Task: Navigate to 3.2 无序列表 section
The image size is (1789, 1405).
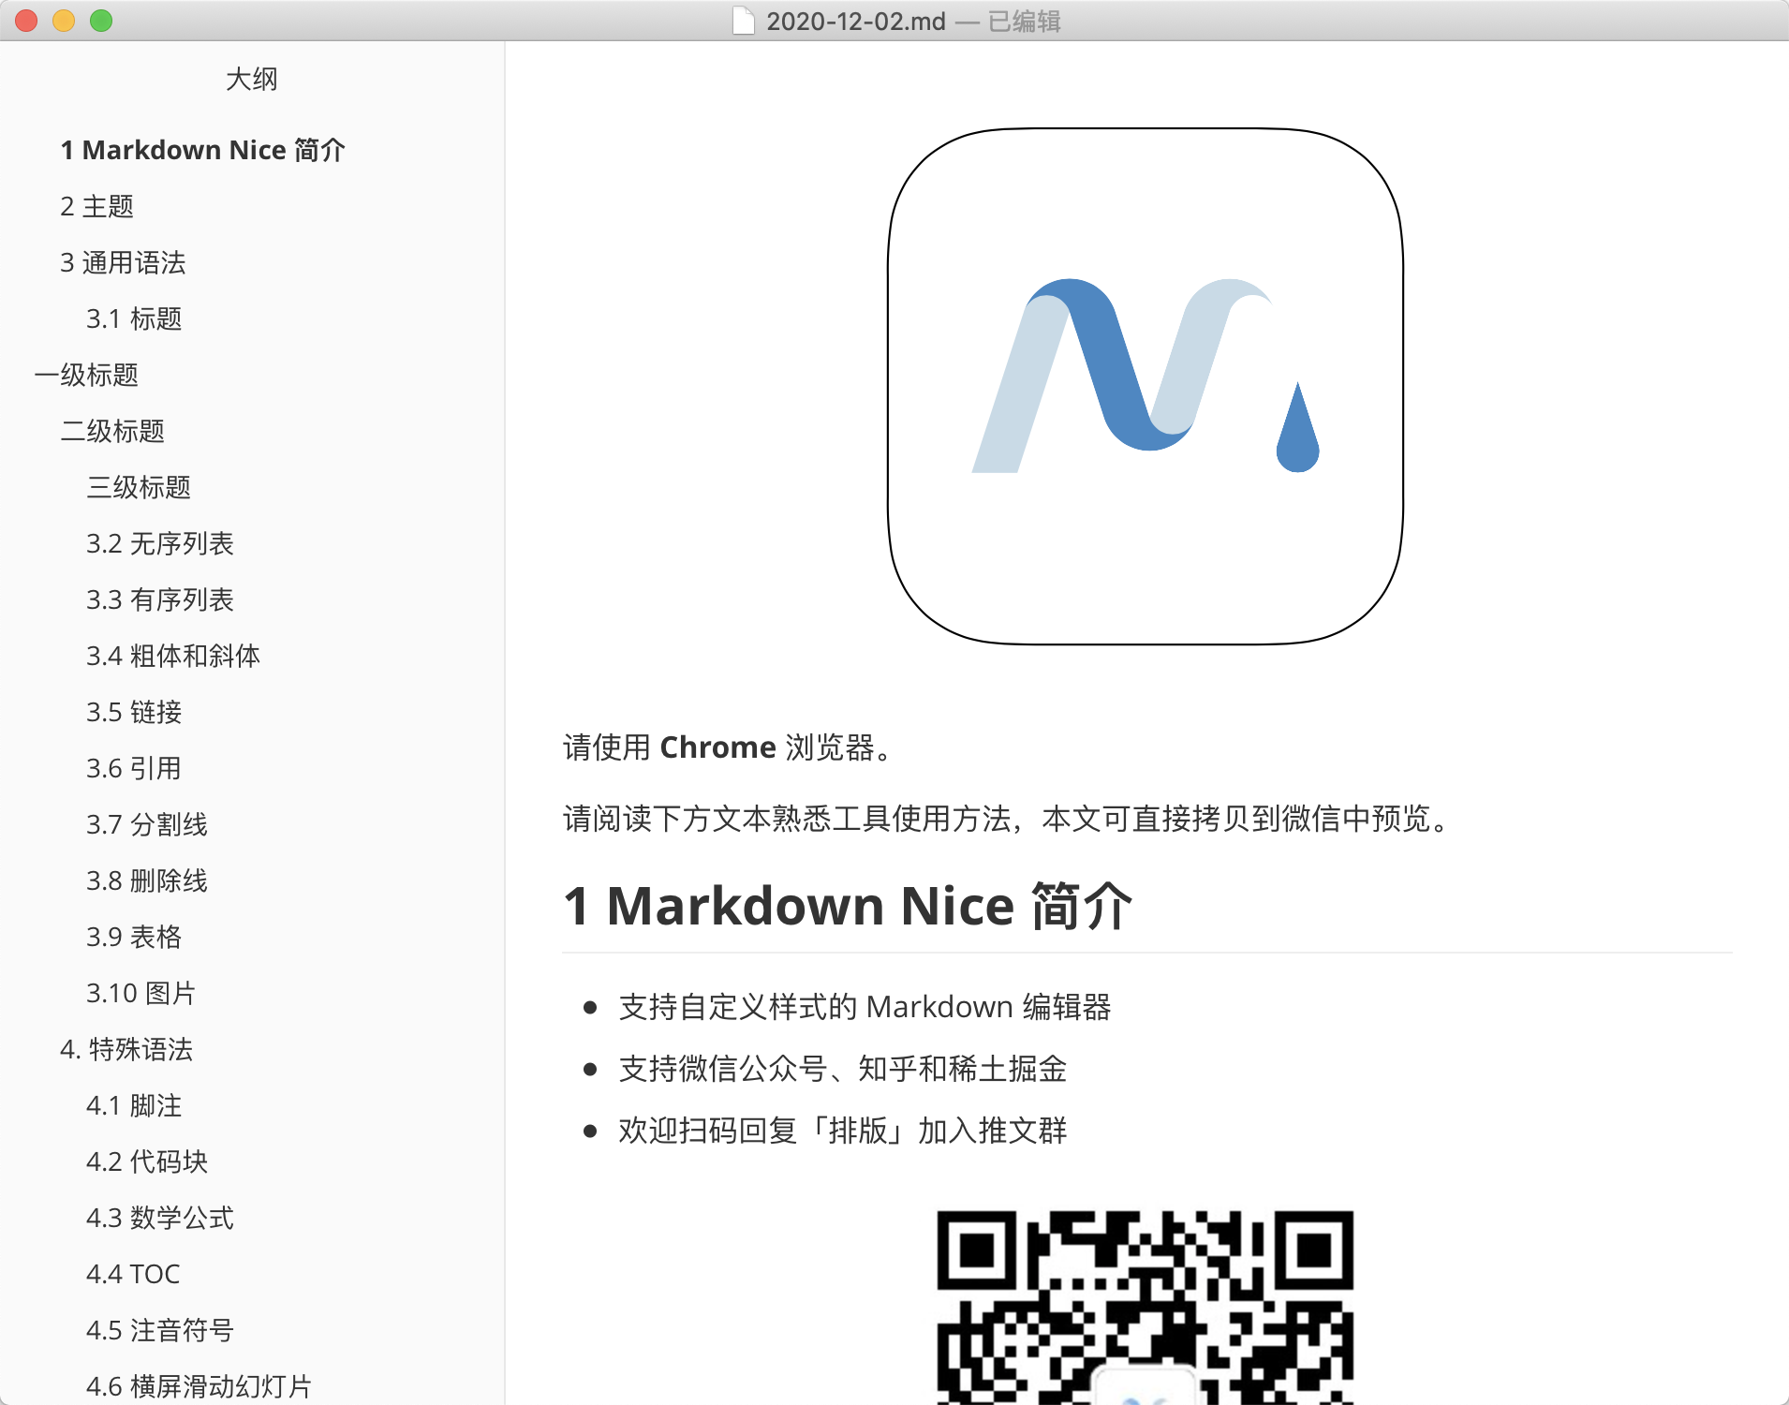Action: click(160, 543)
